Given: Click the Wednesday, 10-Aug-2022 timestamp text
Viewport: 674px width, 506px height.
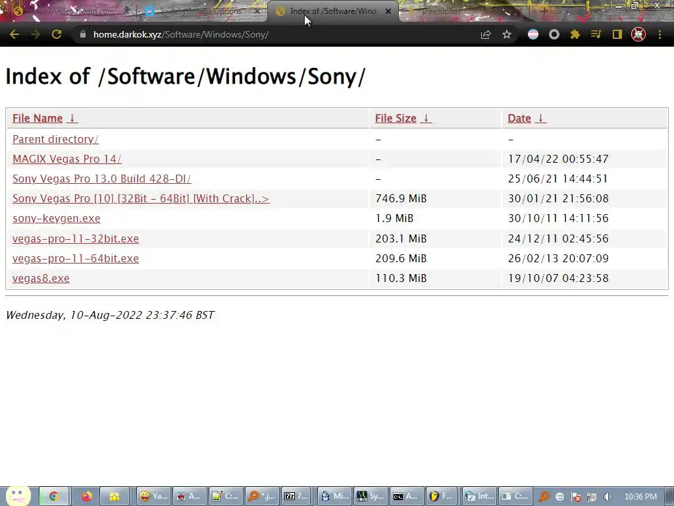Looking at the screenshot, I should pyautogui.click(x=110, y=315).
